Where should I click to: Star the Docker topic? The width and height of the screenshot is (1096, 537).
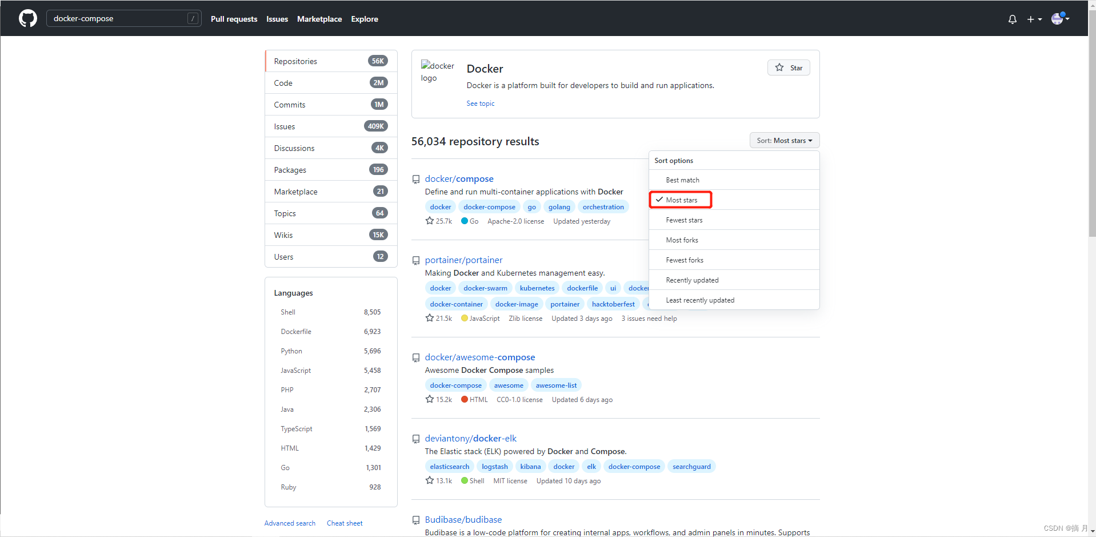click(789, 67)
